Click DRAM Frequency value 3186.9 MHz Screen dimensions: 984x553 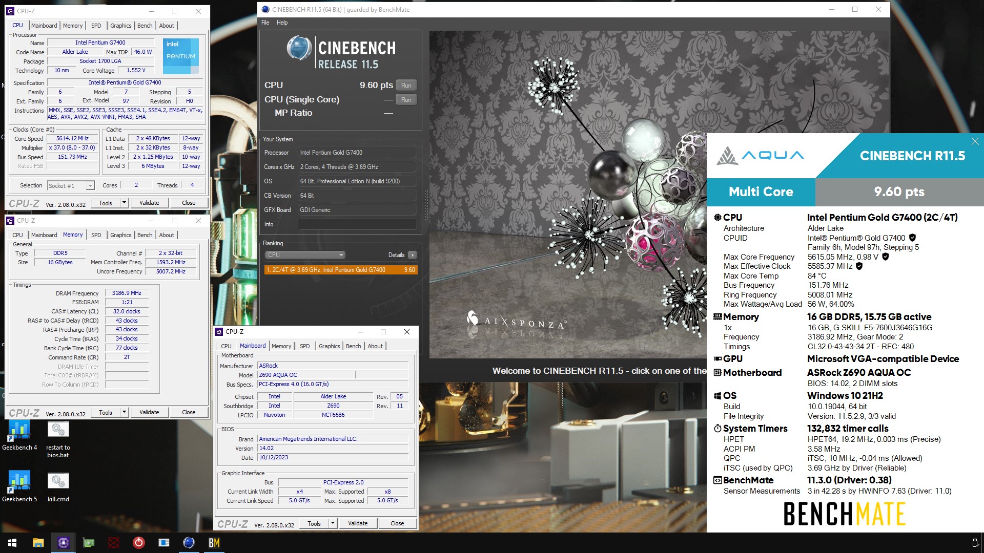[x=127, y=293]
